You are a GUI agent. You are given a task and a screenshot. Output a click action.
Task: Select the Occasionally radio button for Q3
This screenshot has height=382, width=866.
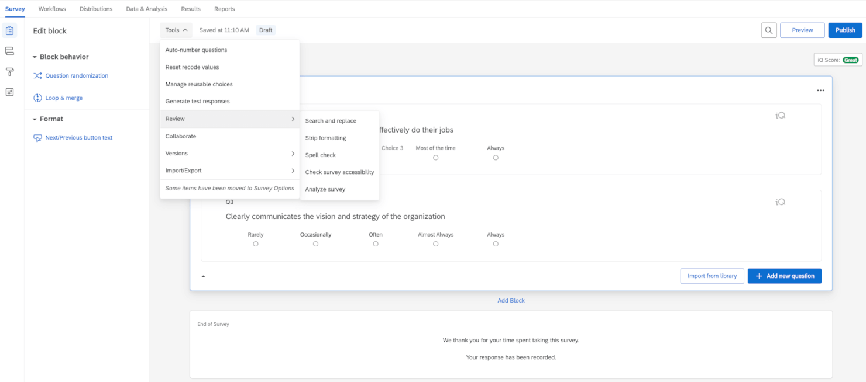pos(315,244)
